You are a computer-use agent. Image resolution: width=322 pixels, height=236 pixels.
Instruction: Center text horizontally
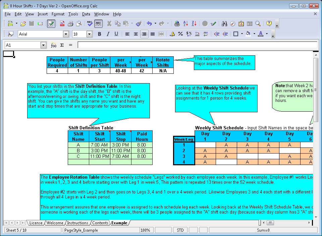pyautogui.click(x=136, y=34)
